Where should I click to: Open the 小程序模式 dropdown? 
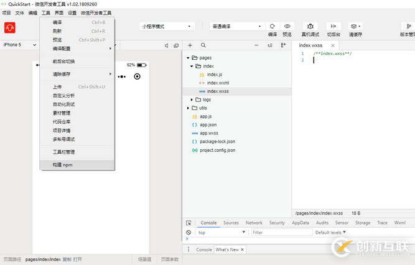tap(167, 26)
